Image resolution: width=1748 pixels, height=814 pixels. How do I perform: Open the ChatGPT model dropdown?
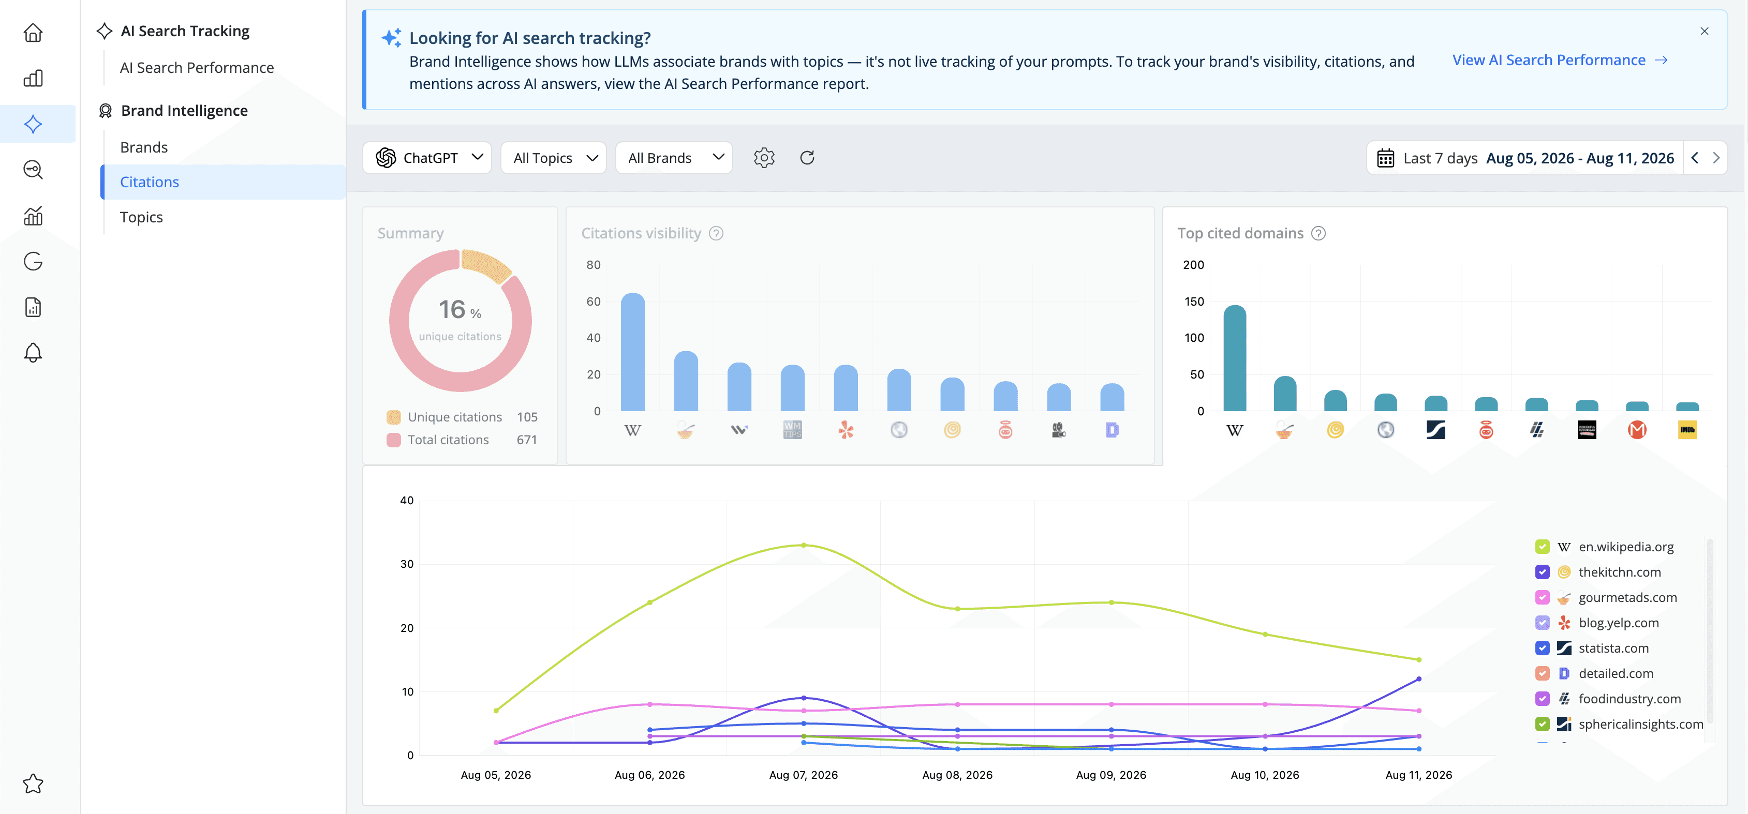pos(427,158)
